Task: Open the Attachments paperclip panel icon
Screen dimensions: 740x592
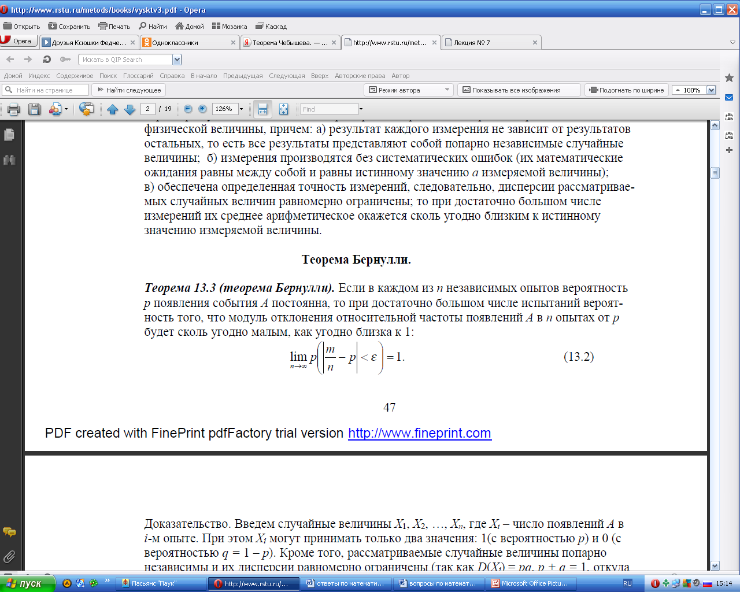Action: [9, 557]
